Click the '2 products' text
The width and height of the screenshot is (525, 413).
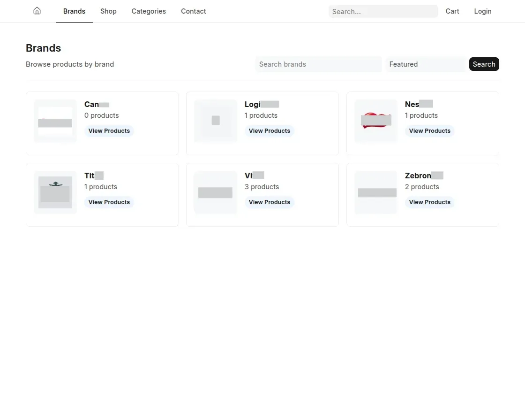tap(422, 187)
